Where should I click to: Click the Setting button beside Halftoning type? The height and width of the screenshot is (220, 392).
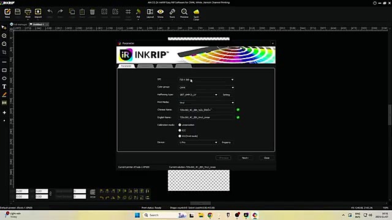(226, 95)
